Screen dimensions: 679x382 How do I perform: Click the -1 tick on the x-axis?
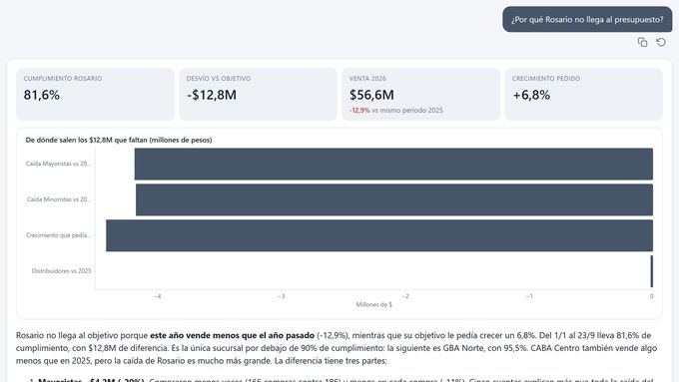529,296
